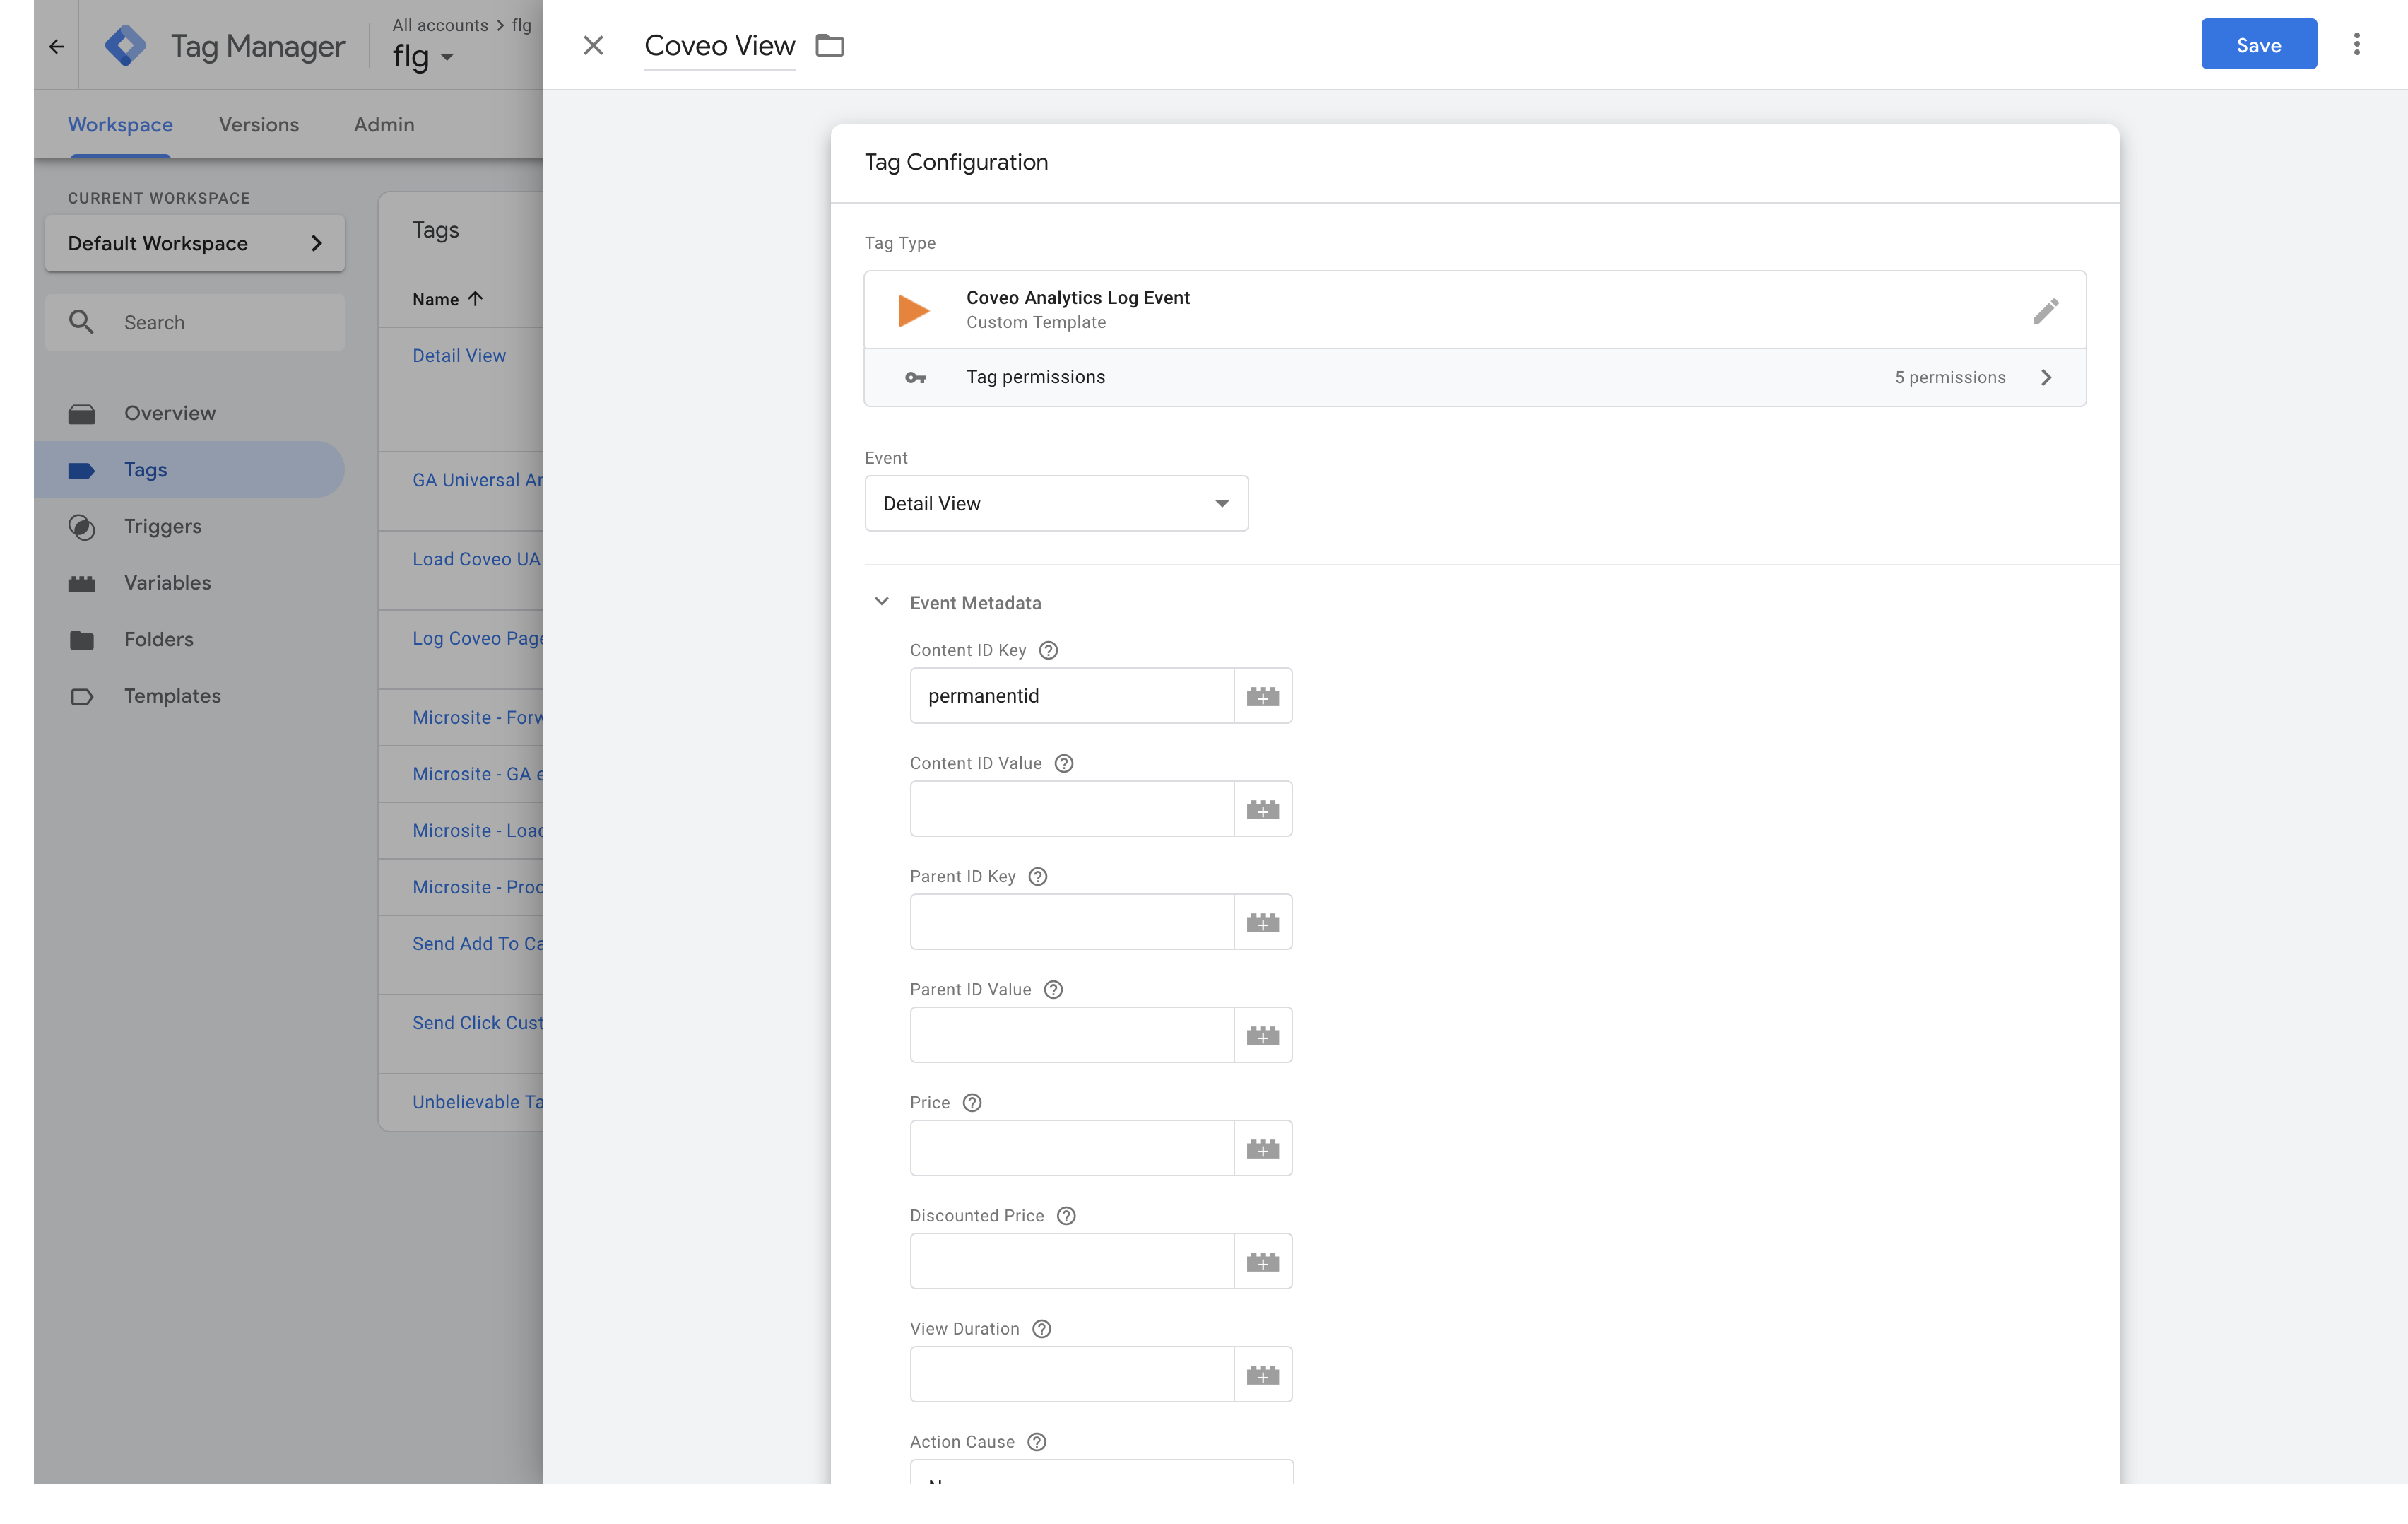
Task: Insert variable for Content ID Key
Action: point(1262,696)
